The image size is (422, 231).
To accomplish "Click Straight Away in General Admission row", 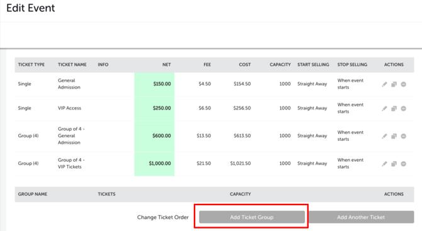I will [312, 84].
